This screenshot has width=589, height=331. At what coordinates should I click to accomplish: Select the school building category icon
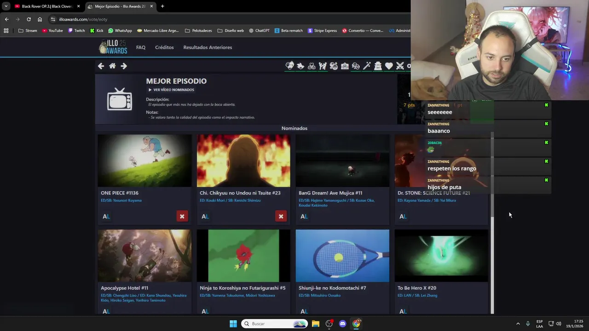point(345,66)
